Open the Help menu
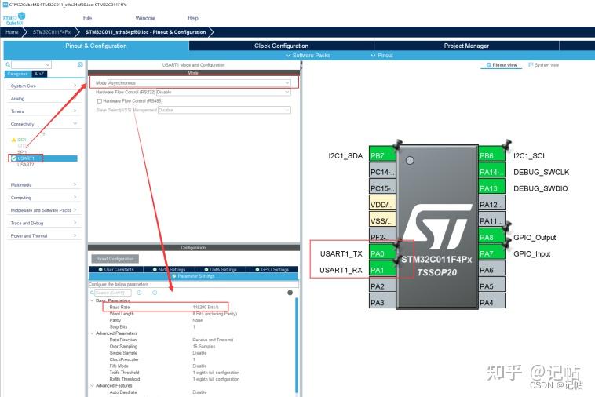This screenshot has width=595, height=397. click(193, 18)
